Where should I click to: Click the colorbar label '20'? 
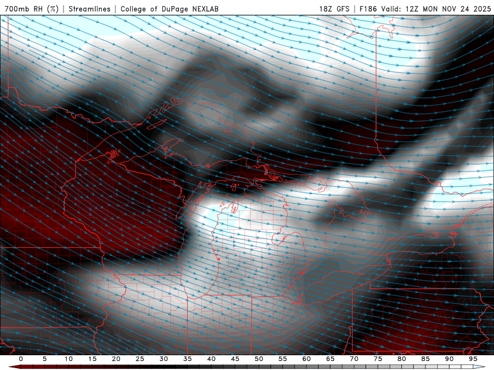click(x=116, y=359)
